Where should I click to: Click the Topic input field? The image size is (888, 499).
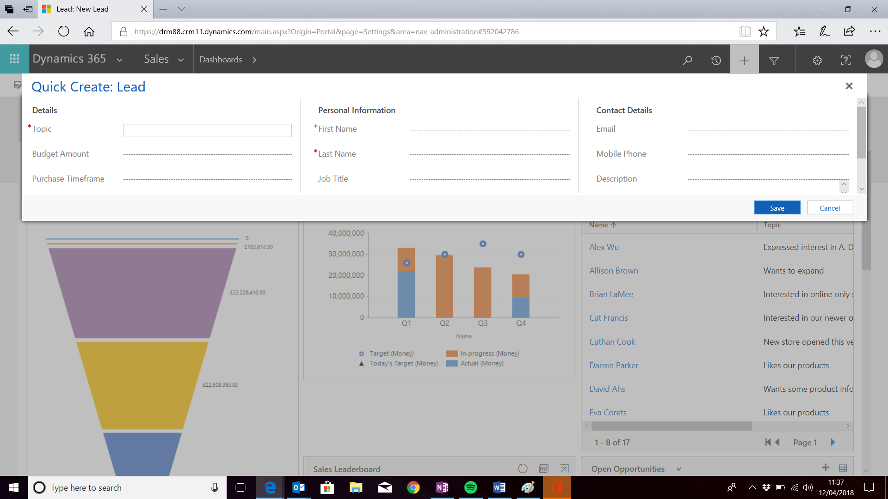[207, 130]
